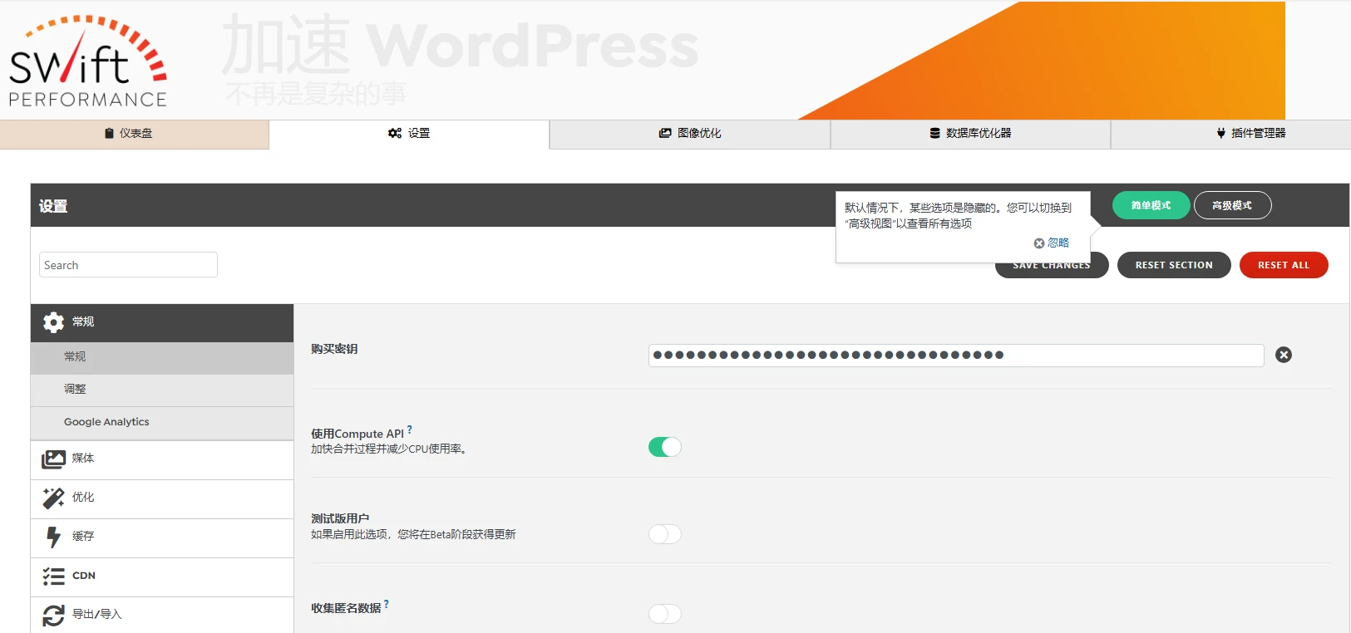Expand the CDN section
Screen dimensions: 1351x633
click(x=162, y=577)
